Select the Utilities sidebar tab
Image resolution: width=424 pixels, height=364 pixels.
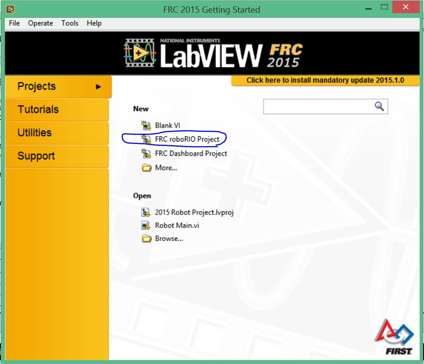[x=57, y=133]
